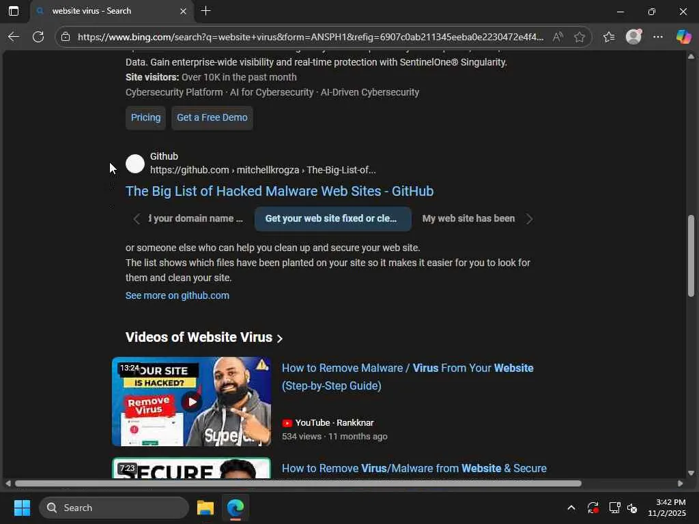This screenshot has width=699, height=524.
Task: Click the scroll down arrow of vertical scrollbar
Action: (x=691, y=474)
